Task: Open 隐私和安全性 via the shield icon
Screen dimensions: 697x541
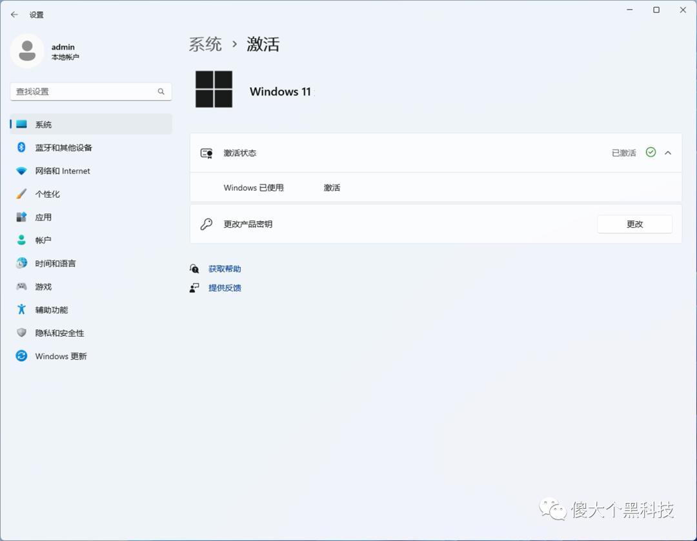Action: pyautogui.click(x=21, y=333)
